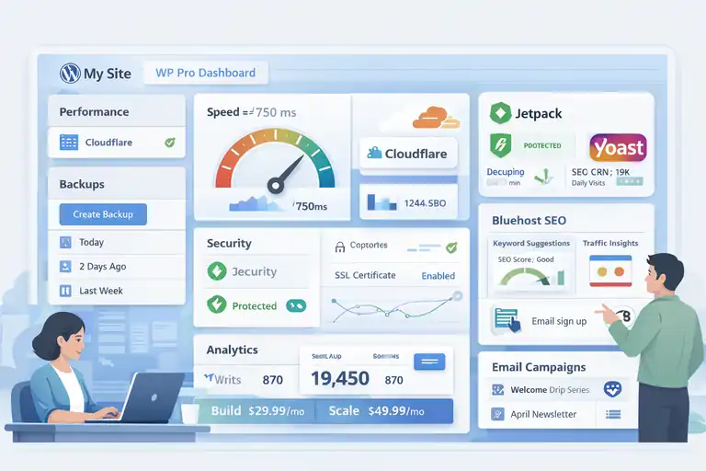Open the April Newsletter list menu icon
This screenshot has width=706, height=471.
point(613,414)
